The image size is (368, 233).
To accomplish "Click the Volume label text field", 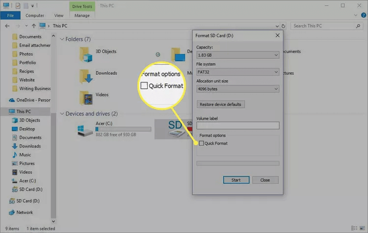I will click(x=237, y=126).
